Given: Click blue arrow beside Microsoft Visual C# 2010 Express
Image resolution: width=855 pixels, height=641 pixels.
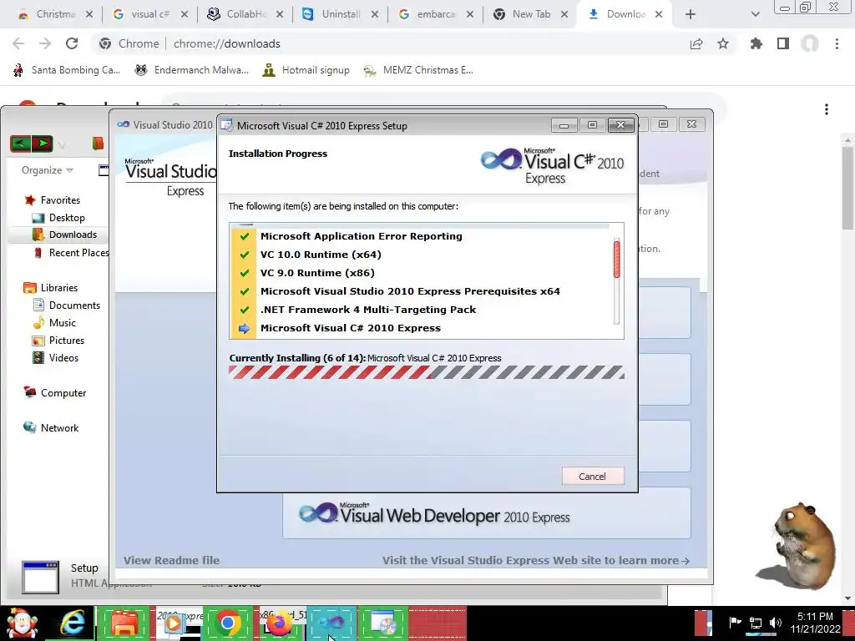Looking at the screenshot, I should click(245, 328).
